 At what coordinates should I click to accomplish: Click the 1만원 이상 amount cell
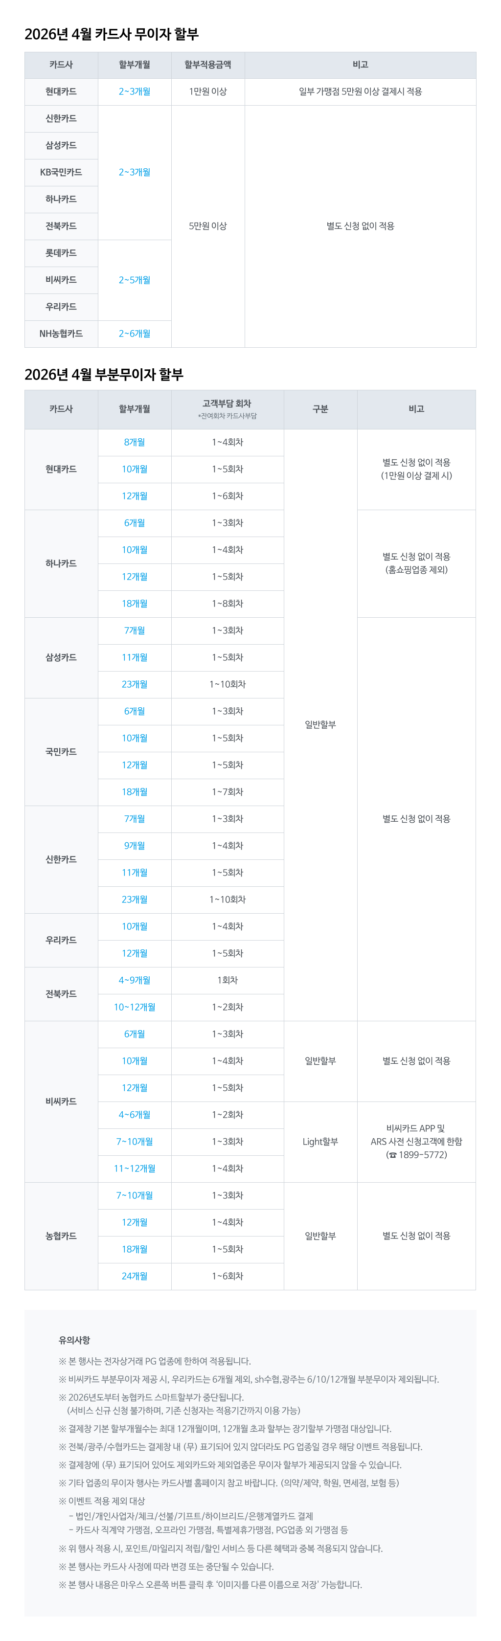coord(208,92)
